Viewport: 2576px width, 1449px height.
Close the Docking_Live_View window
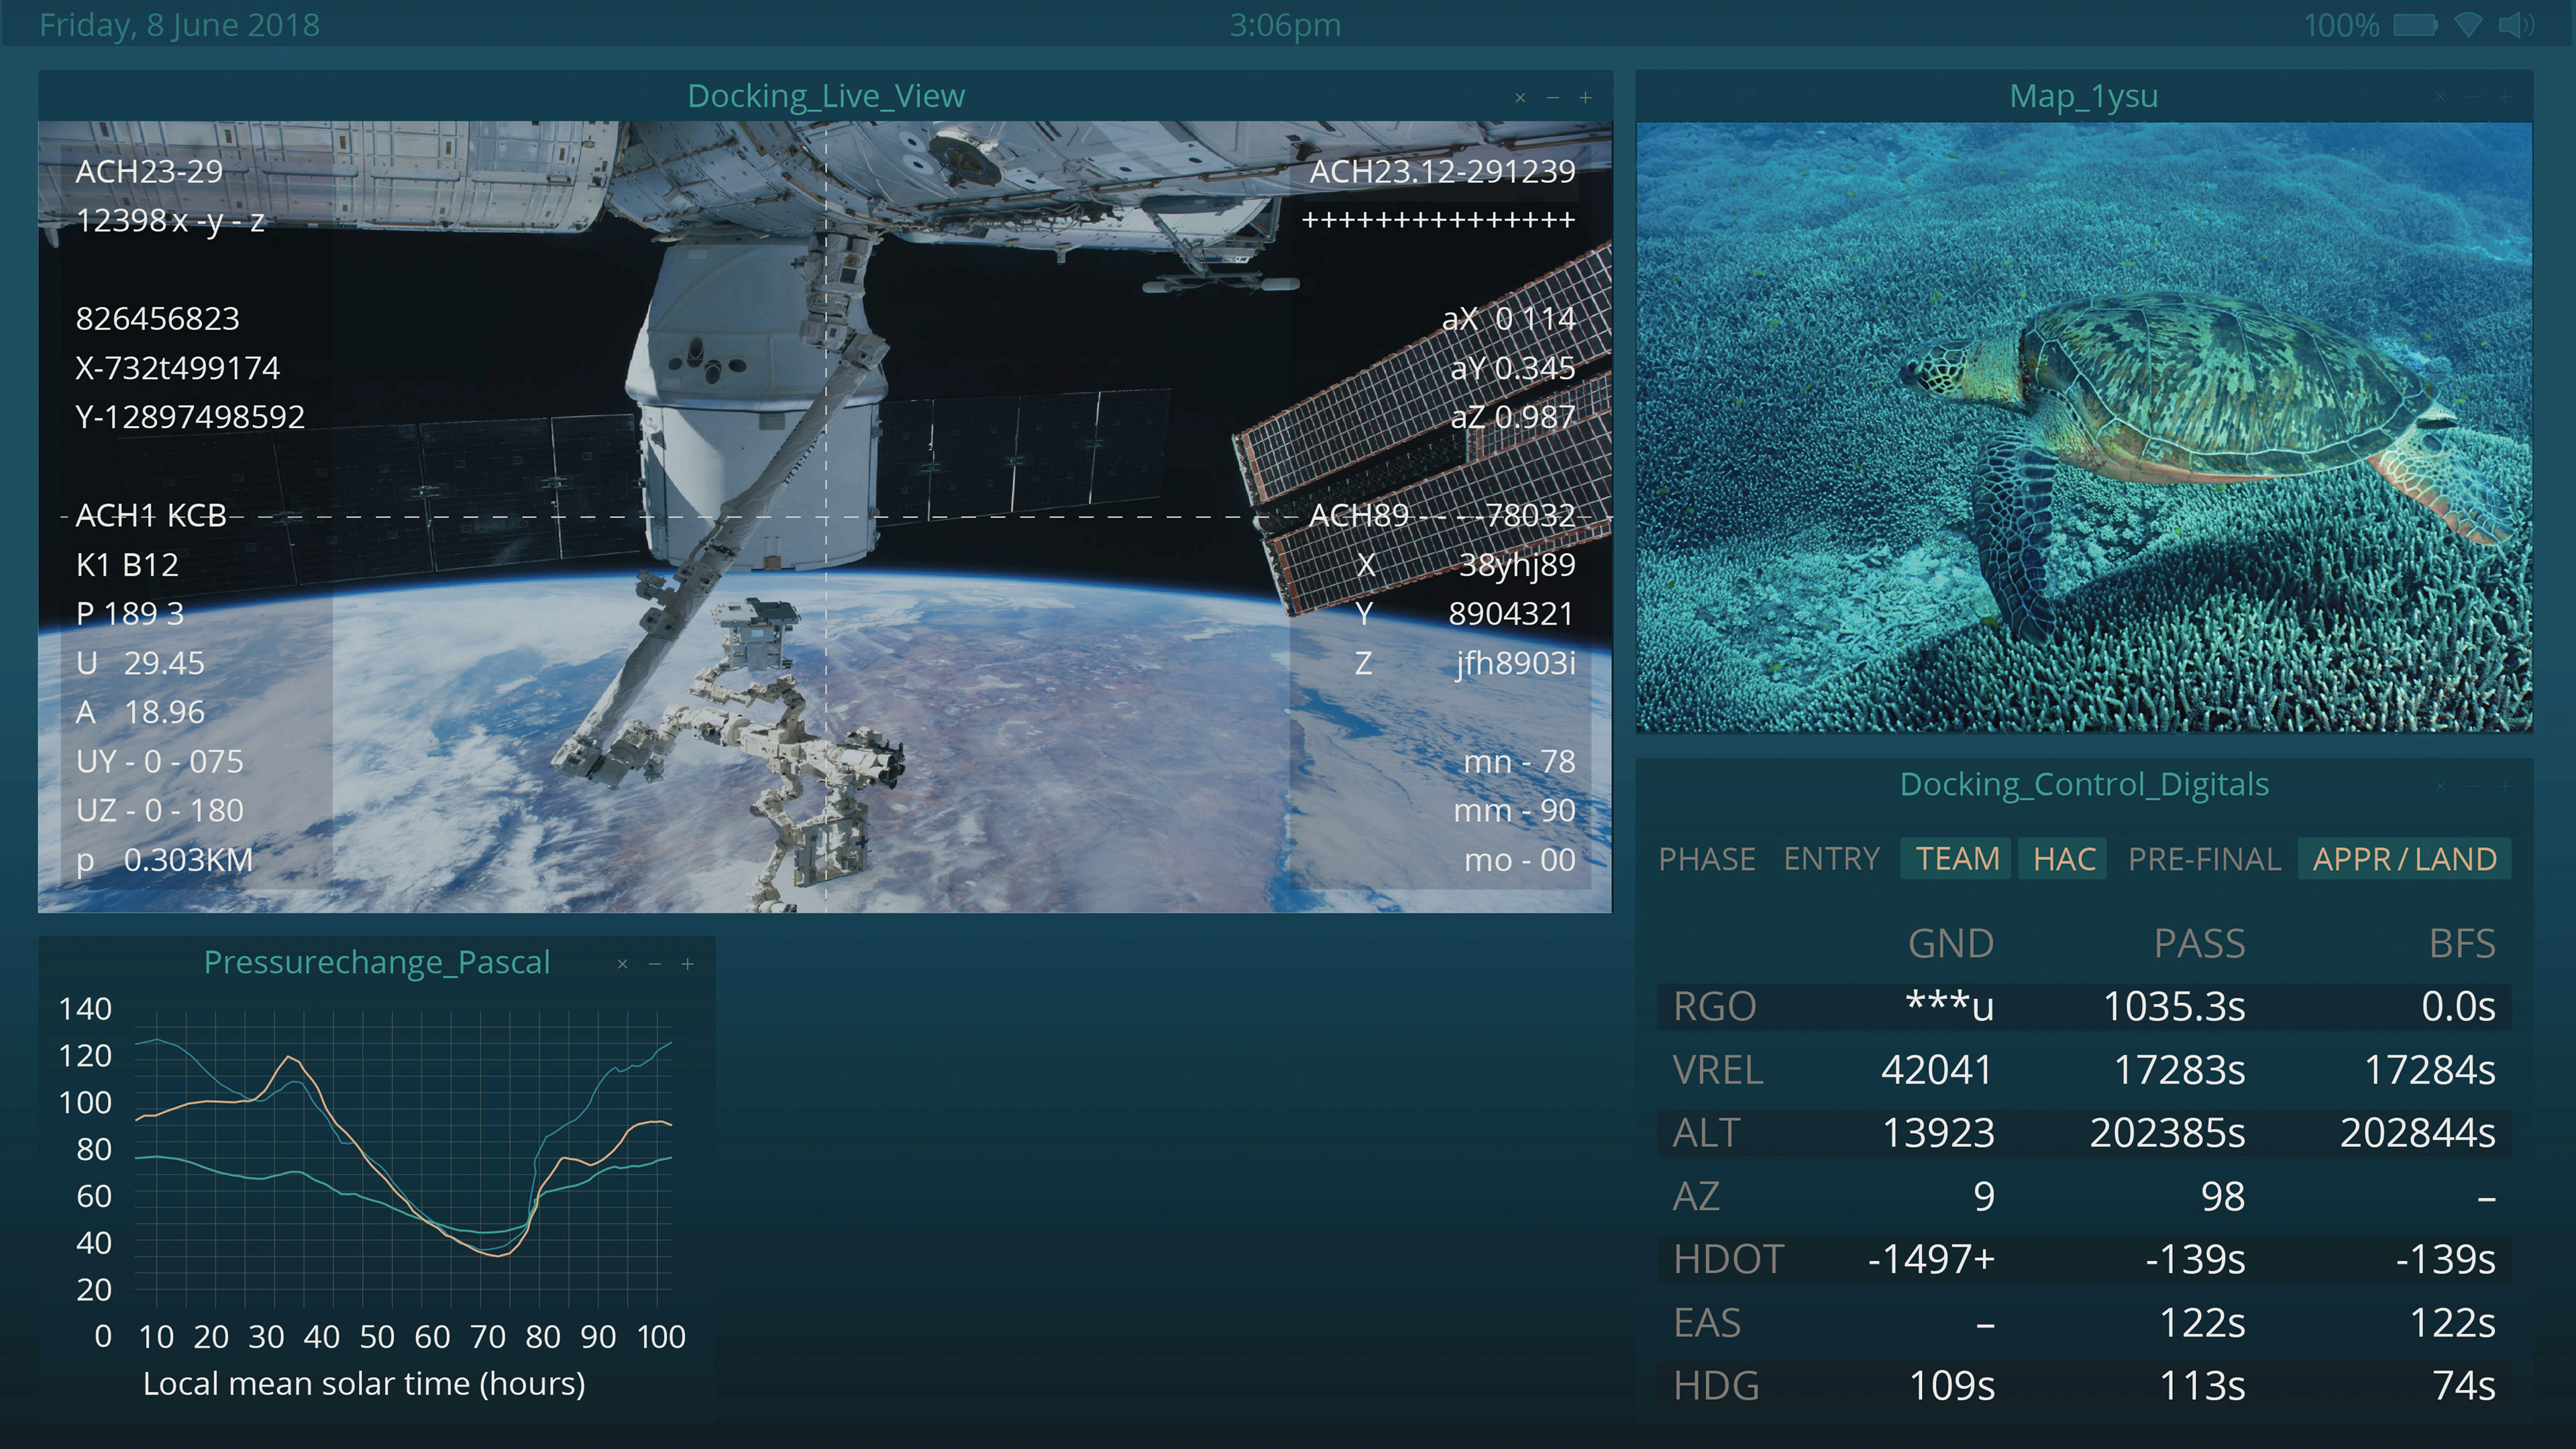click(1520, 97)
